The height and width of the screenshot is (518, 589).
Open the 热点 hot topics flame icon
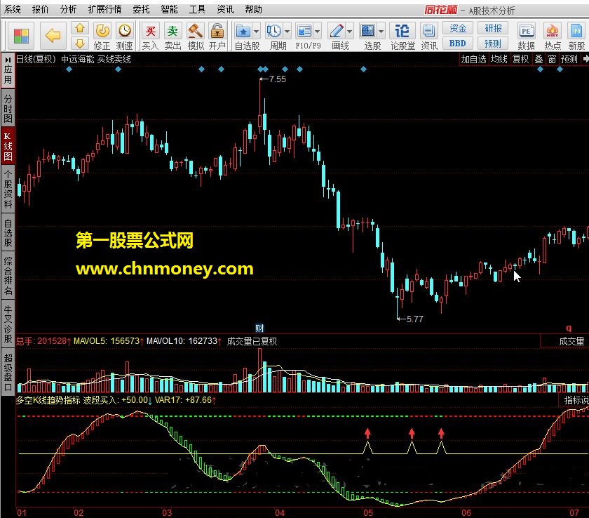(x=553, y=36)
